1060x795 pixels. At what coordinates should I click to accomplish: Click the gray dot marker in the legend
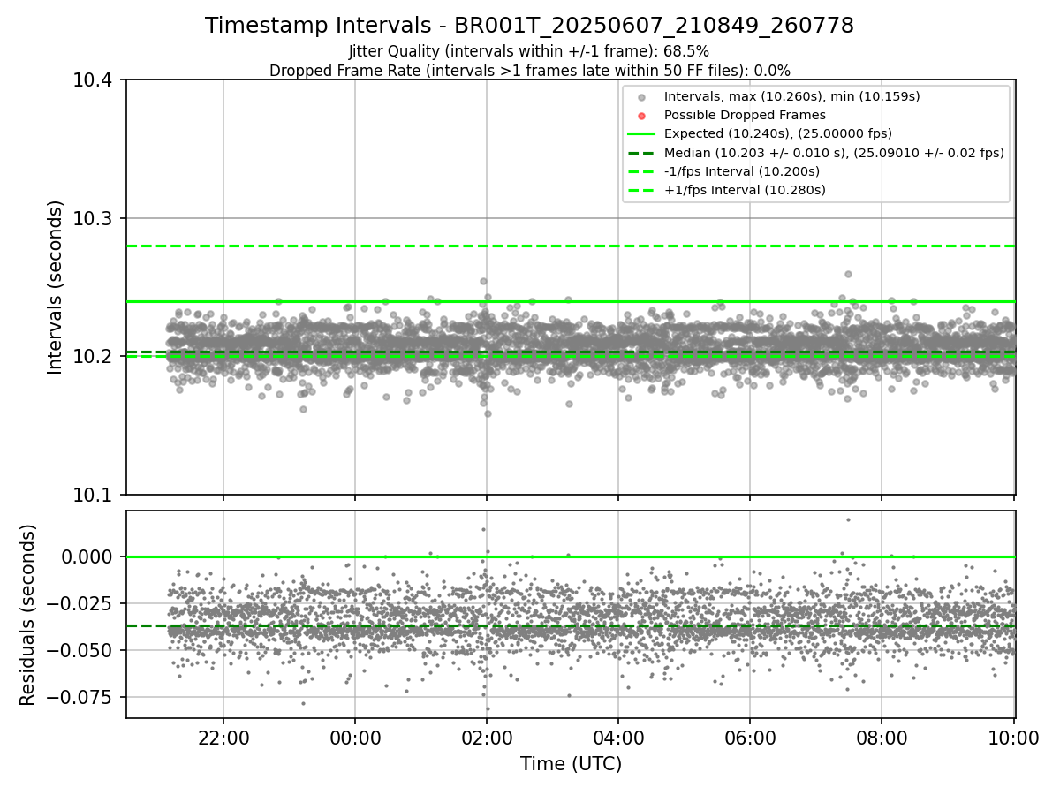tap(642, 97)
